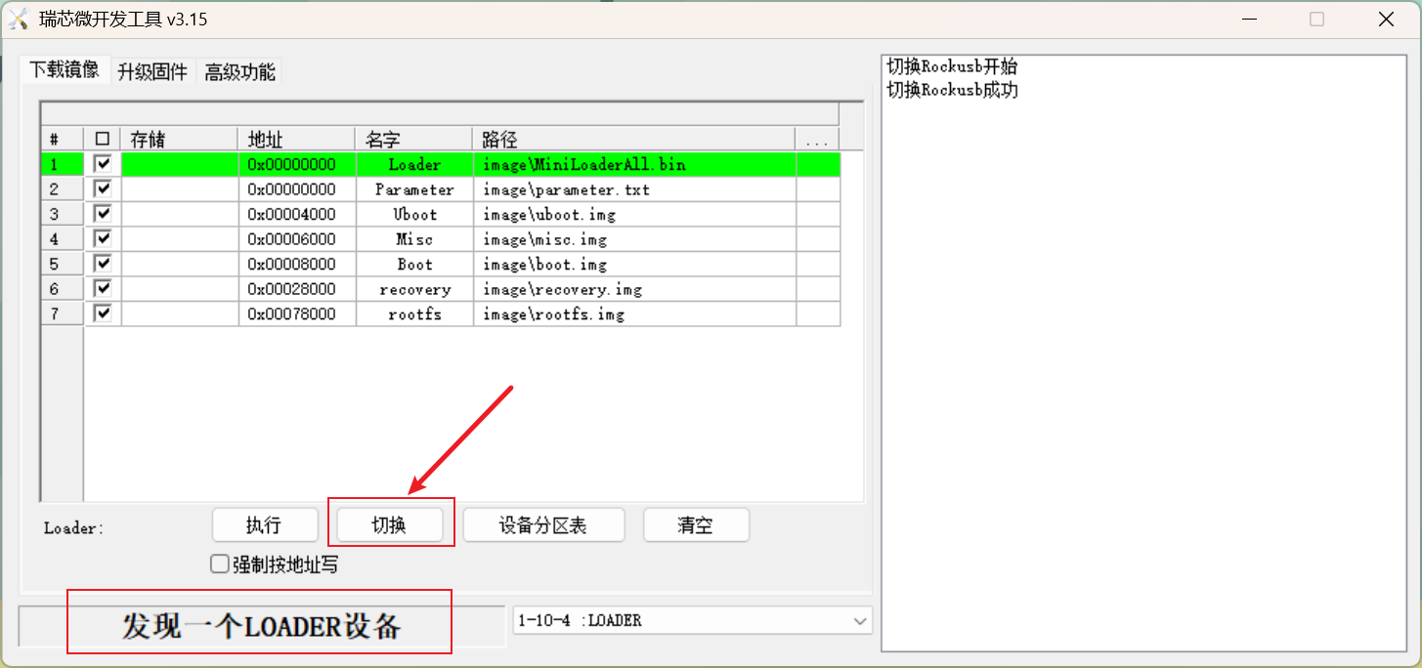Click the 清空 button

[695, 525]
